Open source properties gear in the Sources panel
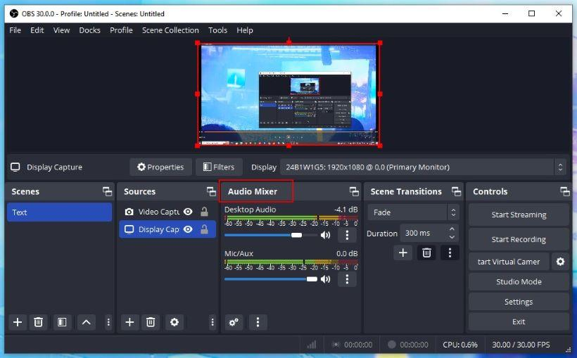 tap(175, 322)
